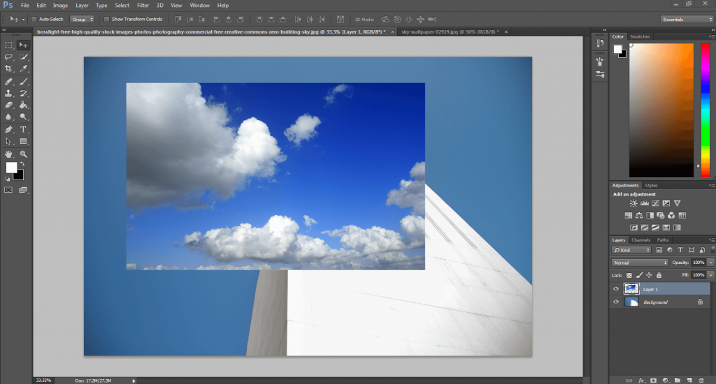Click the layer style fx button
The image size is (716, 384).
coord(642,380)
